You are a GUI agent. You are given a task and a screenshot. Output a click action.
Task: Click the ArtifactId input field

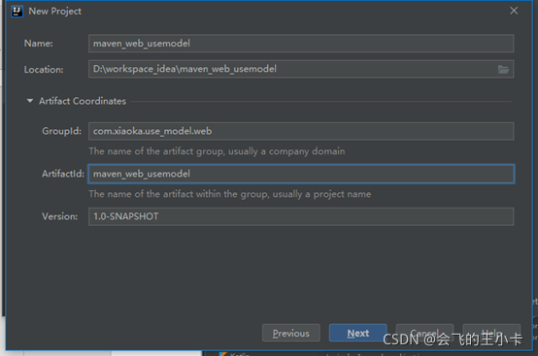pyautogui.click(x=301, y=174)
